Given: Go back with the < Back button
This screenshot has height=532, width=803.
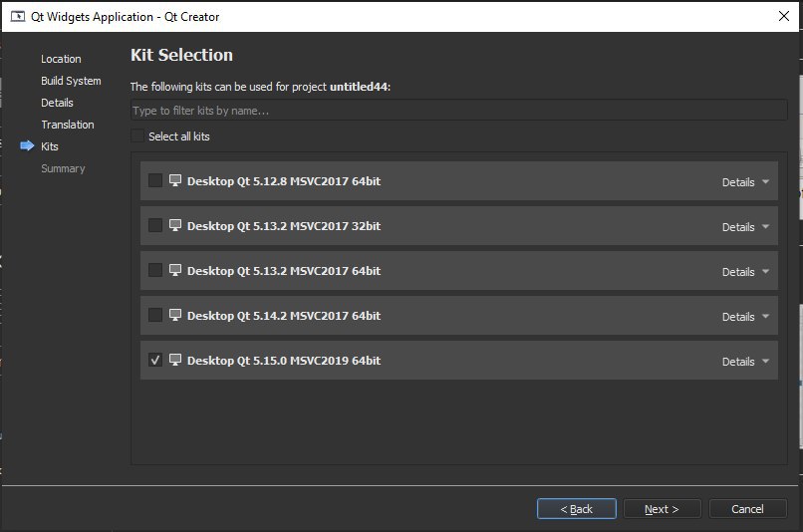Looking at the screenshot, I should point(577,509).
